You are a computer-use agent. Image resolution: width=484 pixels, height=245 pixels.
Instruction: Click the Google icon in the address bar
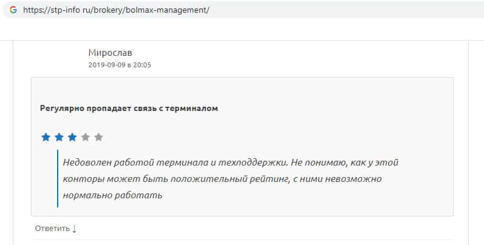[x=13, y=10]
